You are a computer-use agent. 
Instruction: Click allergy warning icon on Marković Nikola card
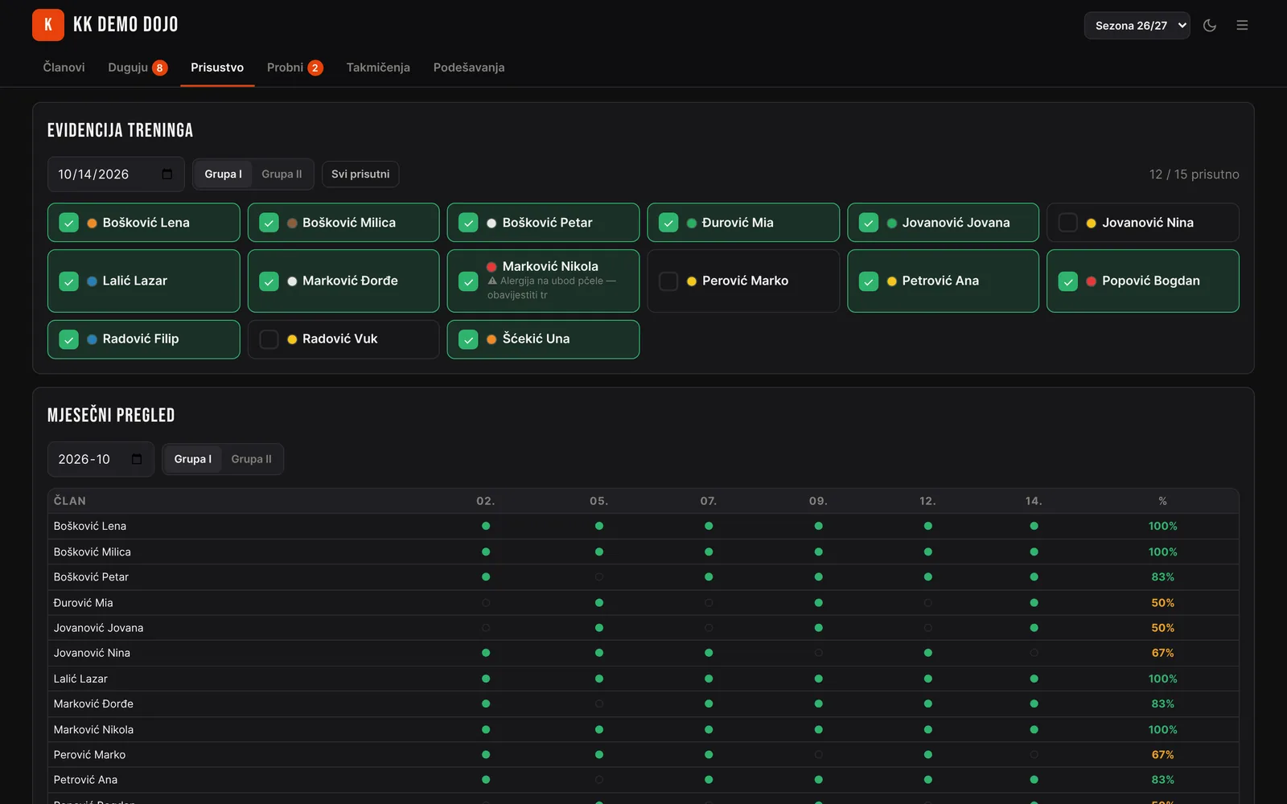[x=492, y=281]
